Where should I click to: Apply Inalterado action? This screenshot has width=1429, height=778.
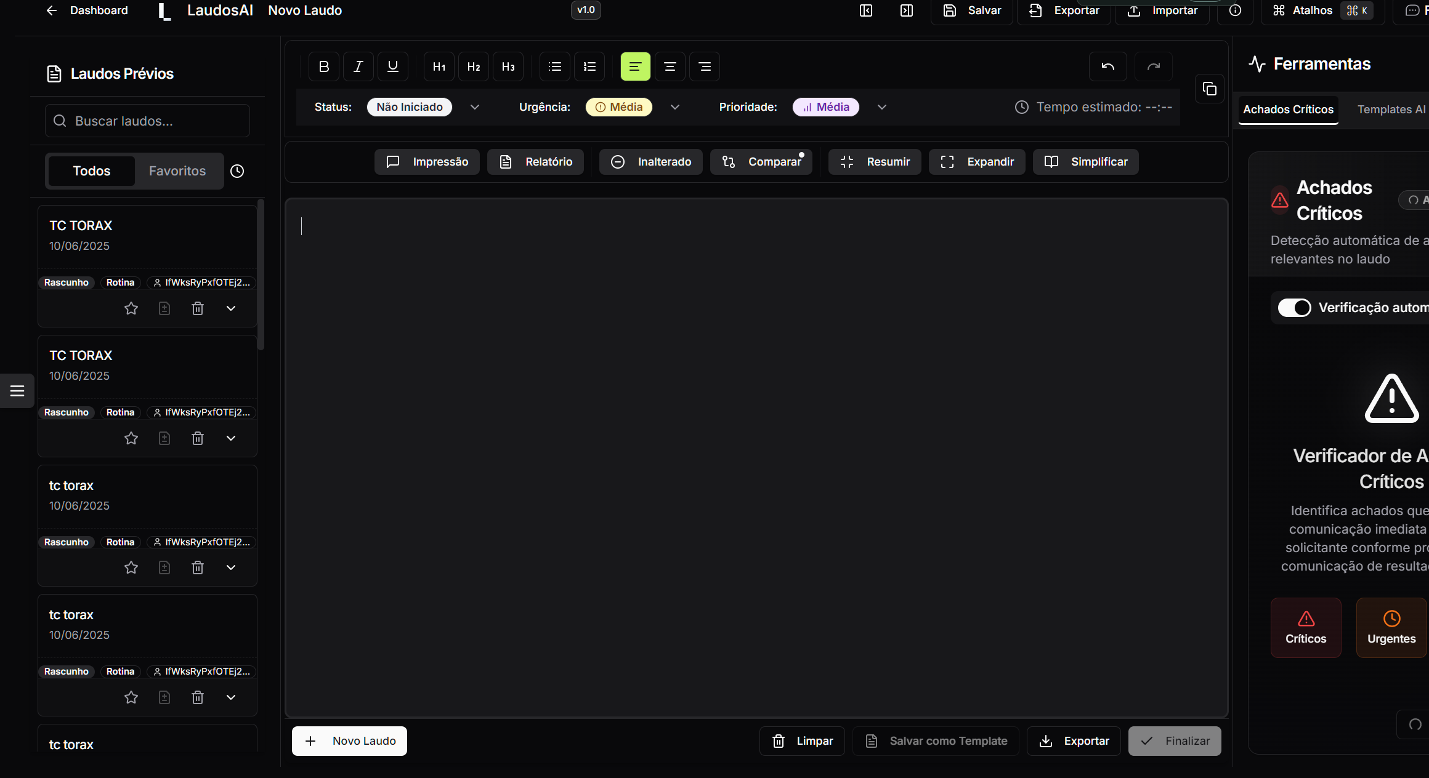click(x=651, y=162)
